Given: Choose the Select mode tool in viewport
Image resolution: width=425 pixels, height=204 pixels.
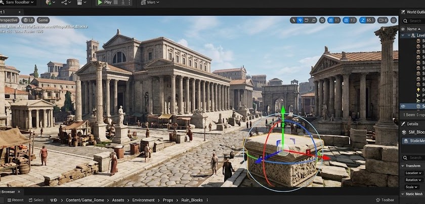Looking at the screenshot, I should tap(293, 20).
